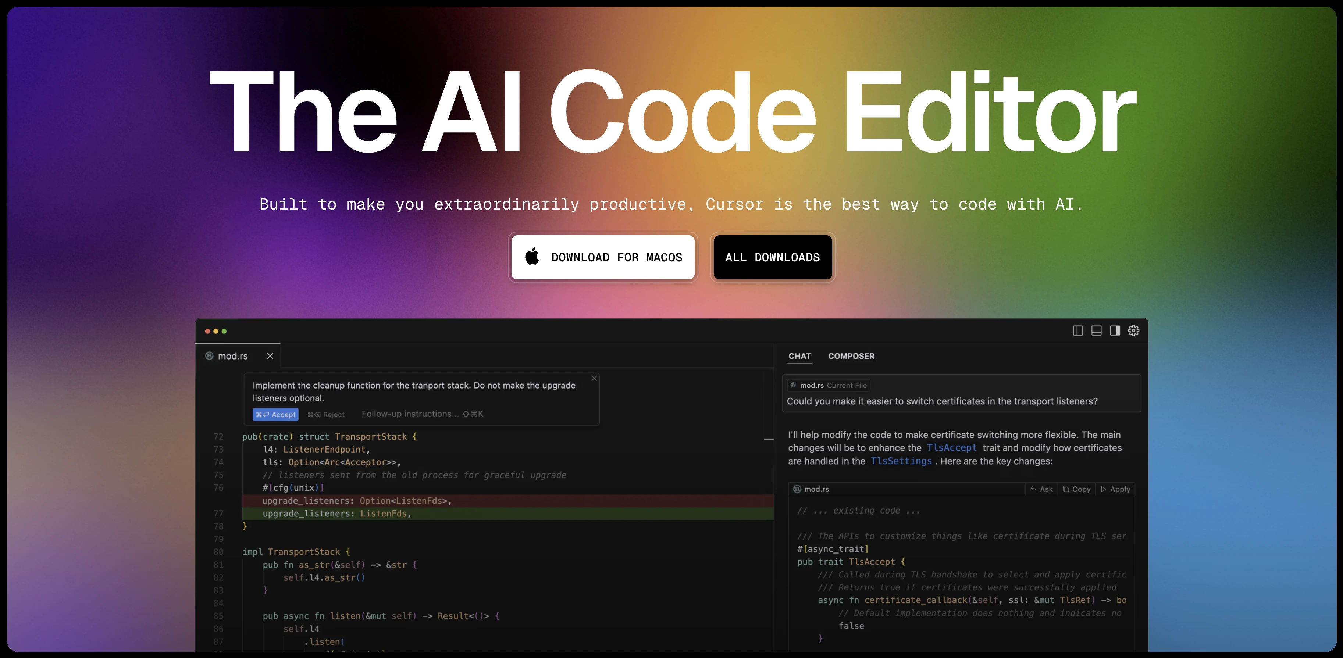
Task: Click the Rust file icon on mod.rs tab
Action: coord(210,356)
